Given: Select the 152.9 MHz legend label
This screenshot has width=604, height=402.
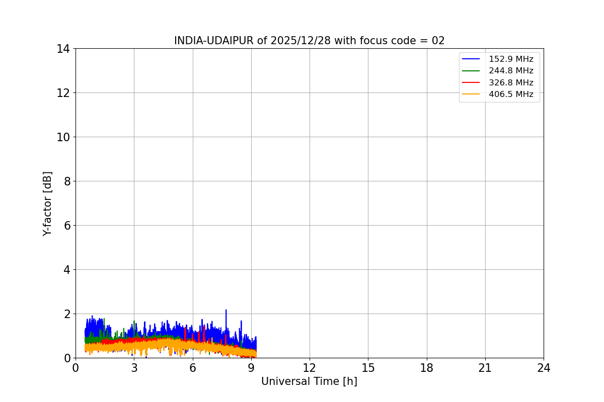Looking at the screenshot, I should click(511, 59).
